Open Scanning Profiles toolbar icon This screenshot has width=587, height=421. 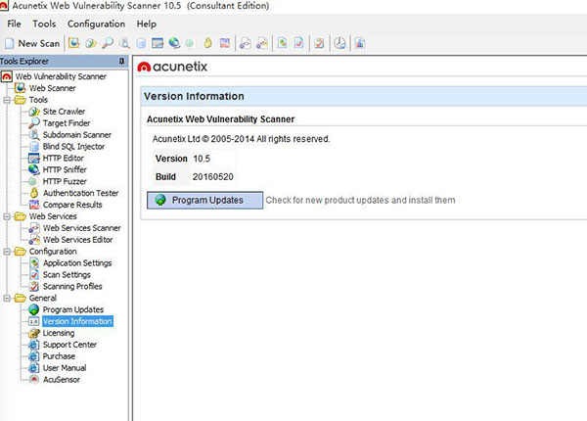319,43
